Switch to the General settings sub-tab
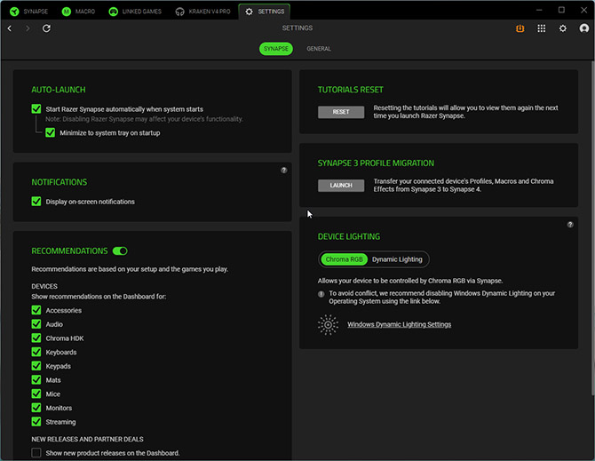The image size is (595, 461). pos(319,49)
